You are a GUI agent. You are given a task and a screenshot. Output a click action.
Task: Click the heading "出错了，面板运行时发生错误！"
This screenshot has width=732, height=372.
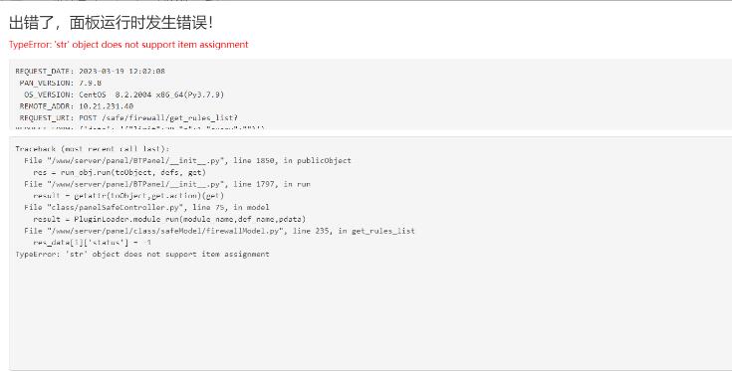click(x=112, y=22)
